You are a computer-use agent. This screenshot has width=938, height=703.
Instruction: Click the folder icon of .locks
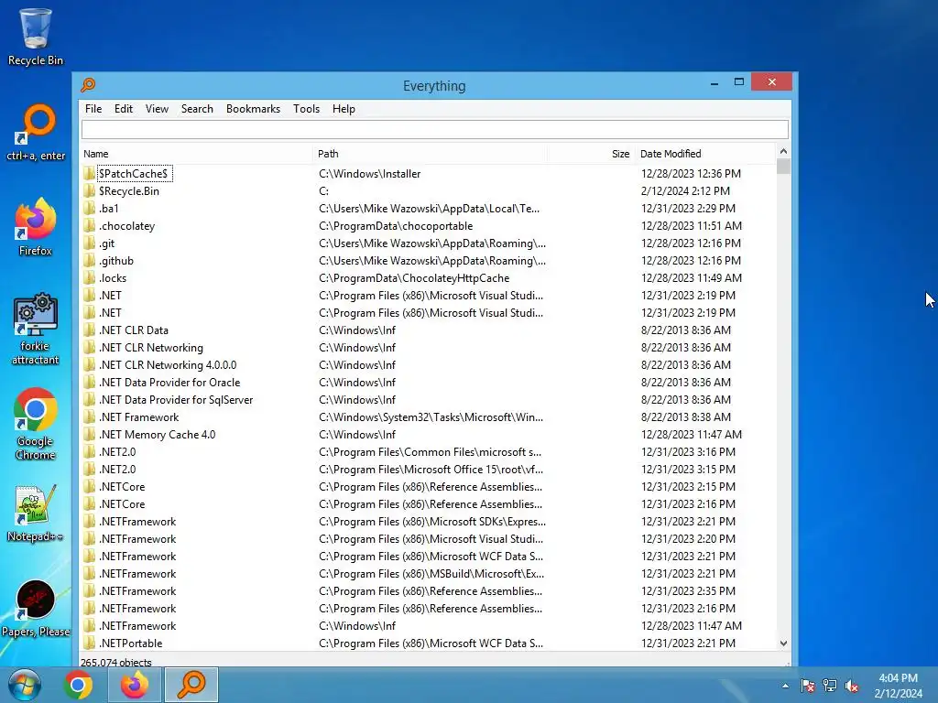pos(89,277)
